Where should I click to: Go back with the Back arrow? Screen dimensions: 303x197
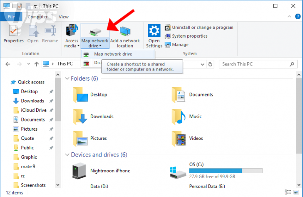(8, 64)
